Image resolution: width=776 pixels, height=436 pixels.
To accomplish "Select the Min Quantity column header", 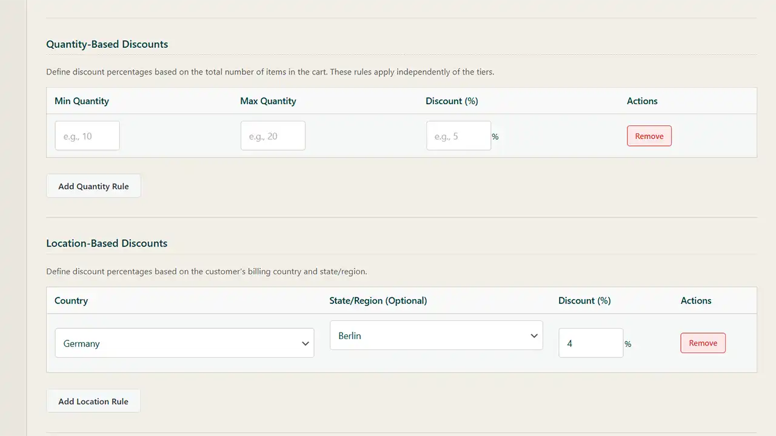I will click(82, 101).
